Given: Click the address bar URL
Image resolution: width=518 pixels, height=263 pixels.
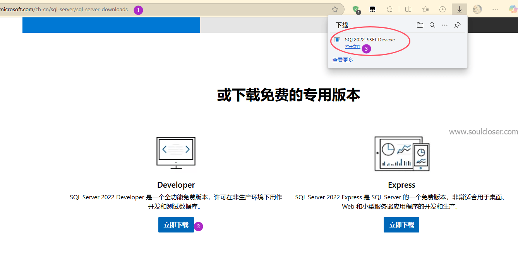Looking at the screenshot, I should (64, 9).
